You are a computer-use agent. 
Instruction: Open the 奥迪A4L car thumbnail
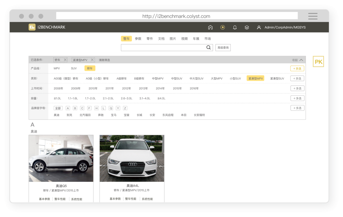tap(132, 159)
